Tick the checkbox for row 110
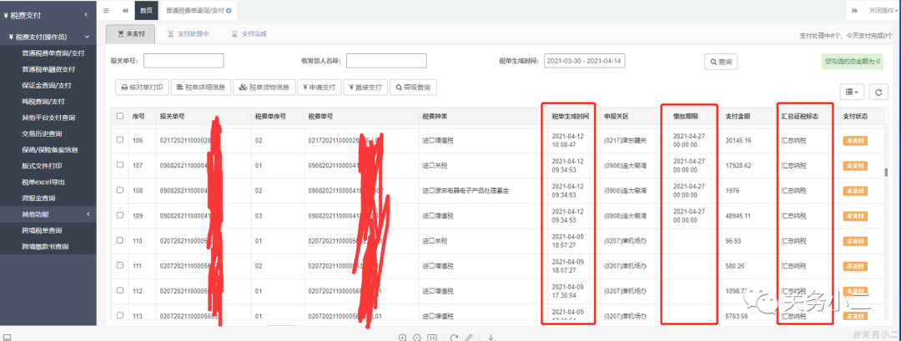 [x=119, y=241]
